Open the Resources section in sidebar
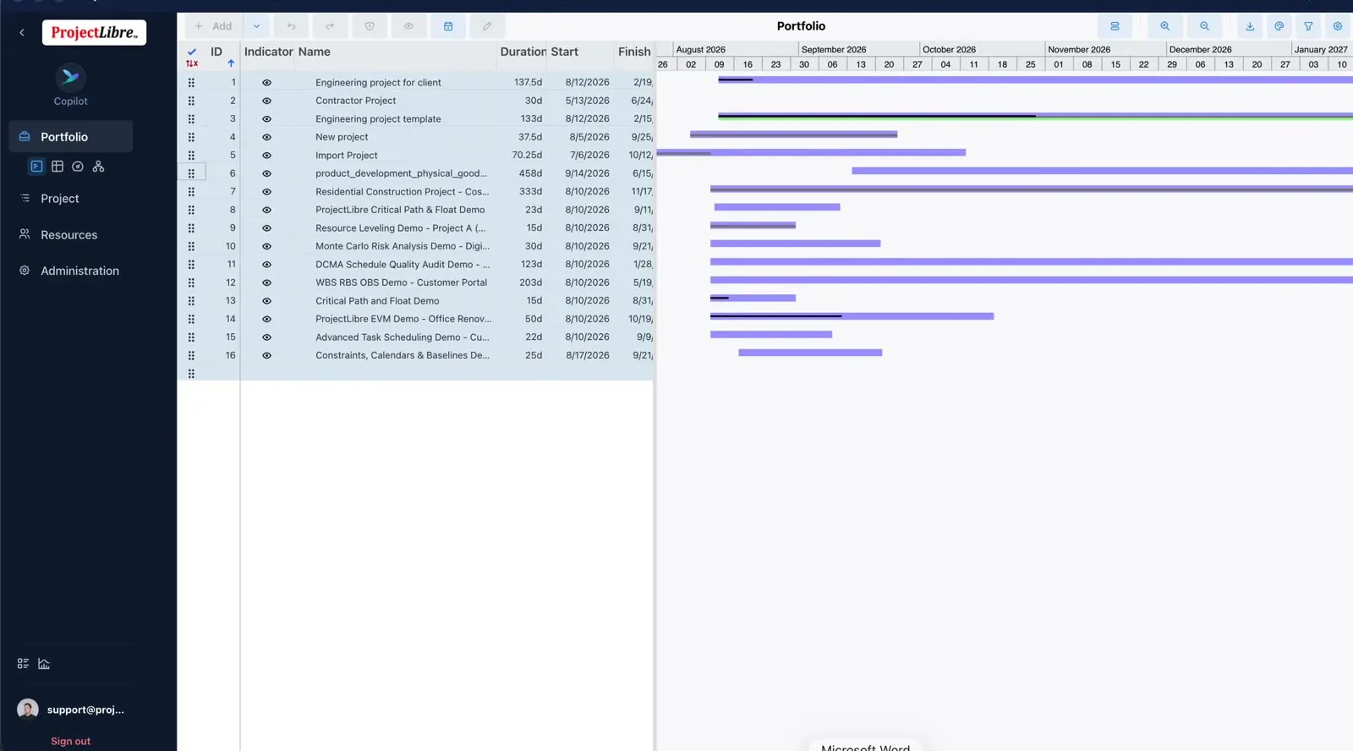1353x751 pixels. point(70,235)
